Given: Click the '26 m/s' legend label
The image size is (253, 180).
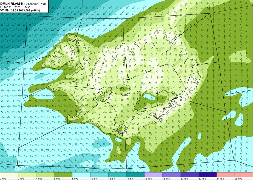Looking at the screenshot, I should pyautogui.click(x=239, y=179).
